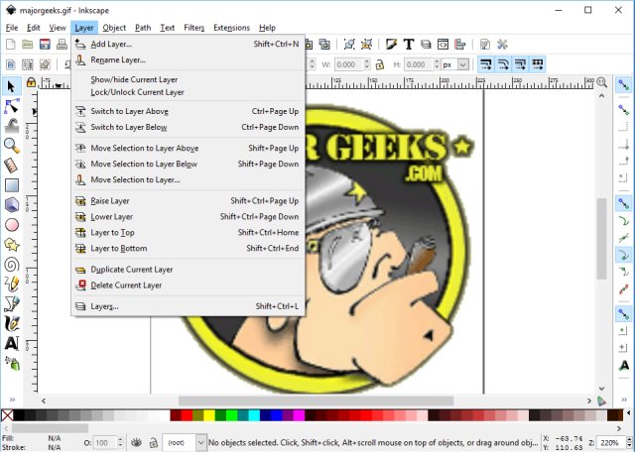635x452 pixels.
Task: Increase the H height stepper
Action: (437, 61)
